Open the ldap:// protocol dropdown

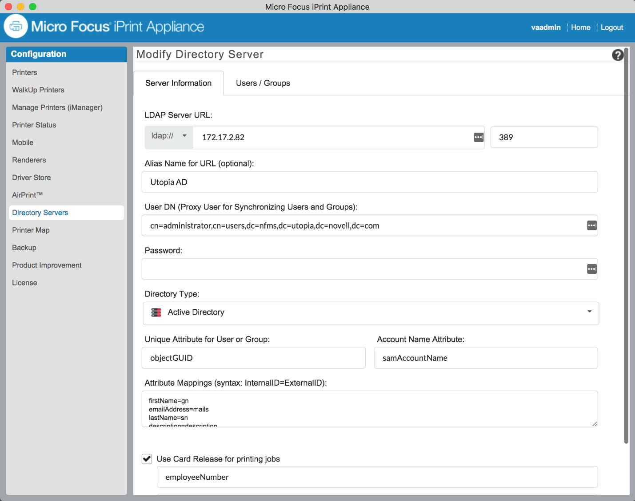(x=169, y=137)
